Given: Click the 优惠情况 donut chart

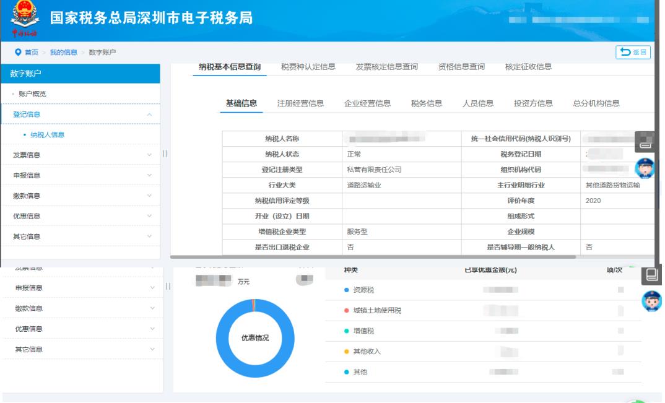Looking at the screenshot, I should point(254,337).
